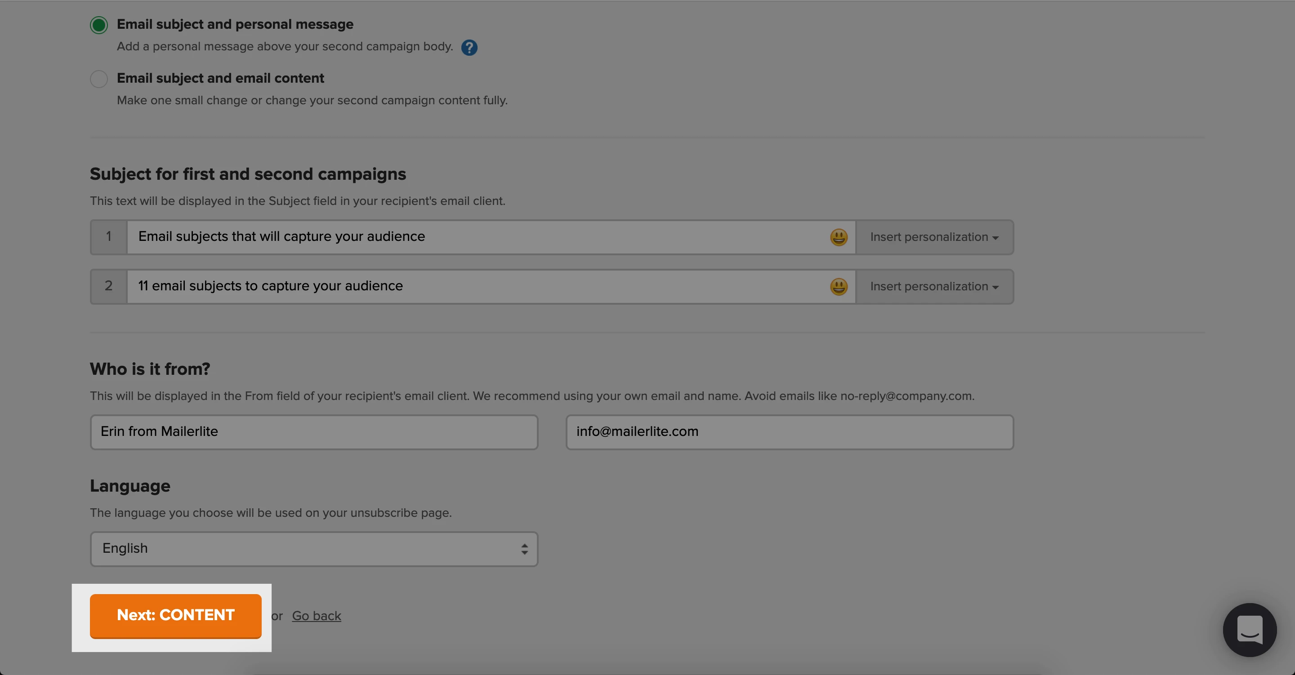The height and width of the screenshot is (675, 1295).
Task: Open the chat support widget
Action: coord(1249,629)
